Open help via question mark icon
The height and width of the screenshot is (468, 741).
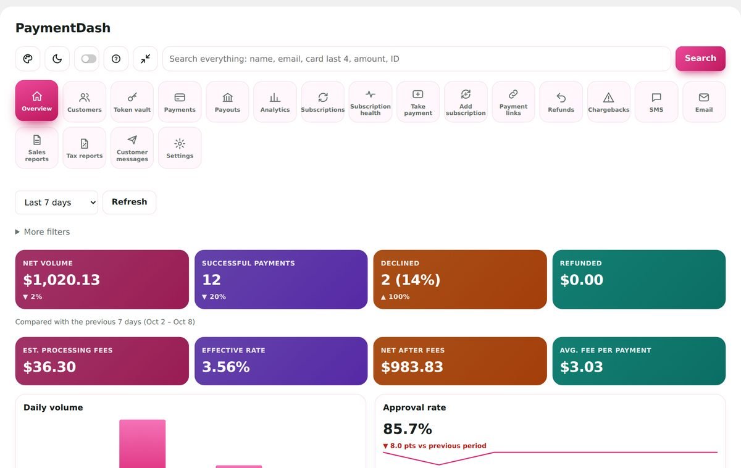pos(116,59)
